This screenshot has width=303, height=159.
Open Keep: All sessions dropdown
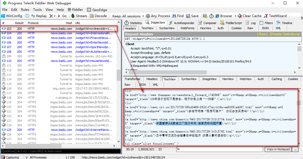[128, 16]
